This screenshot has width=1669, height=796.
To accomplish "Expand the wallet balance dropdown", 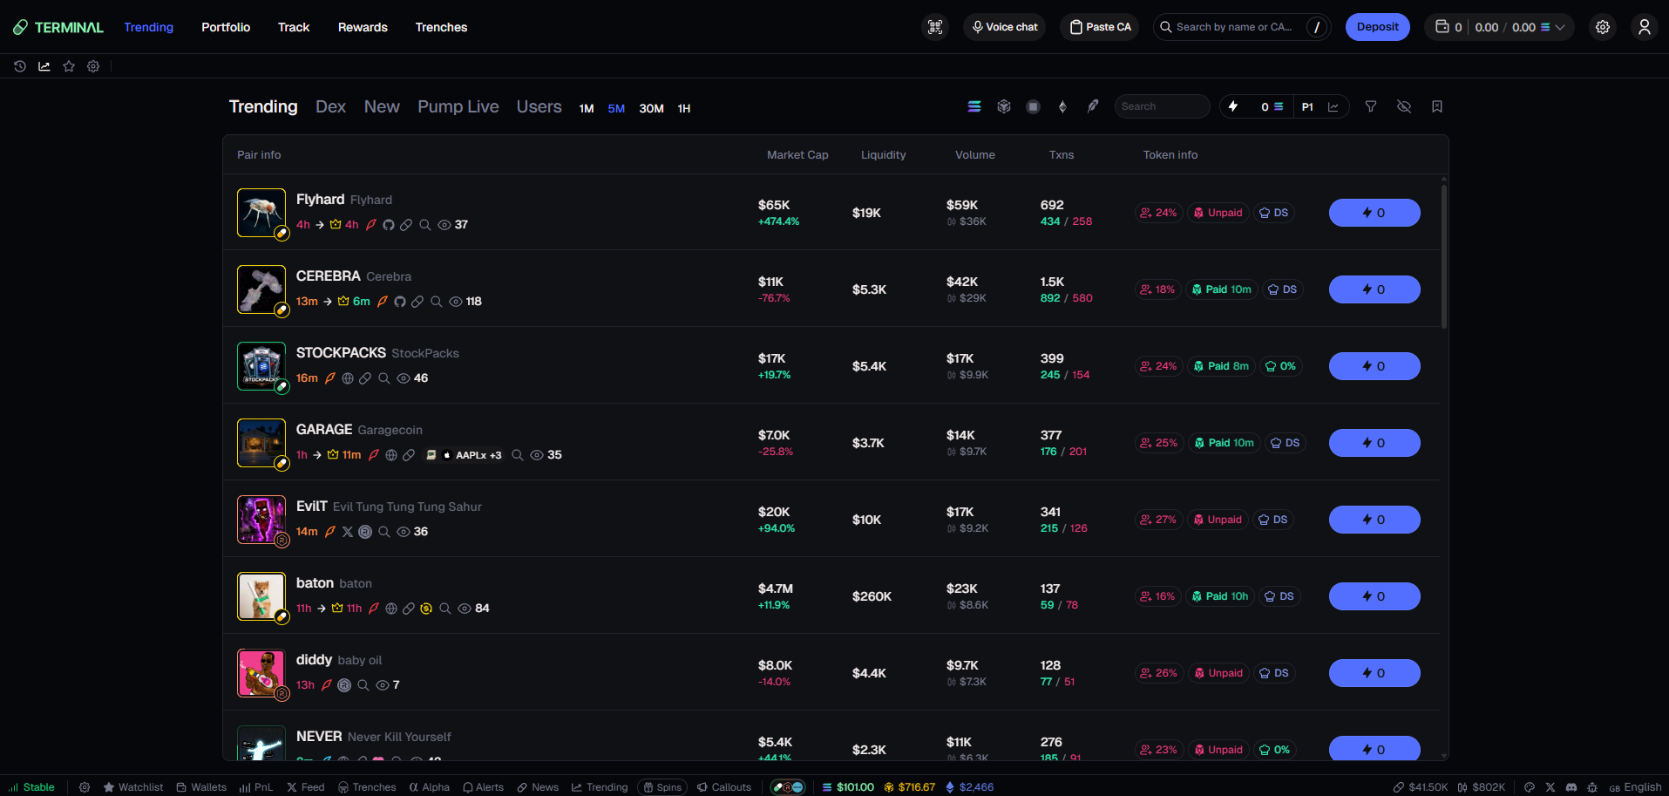I will click(1499, 27).
